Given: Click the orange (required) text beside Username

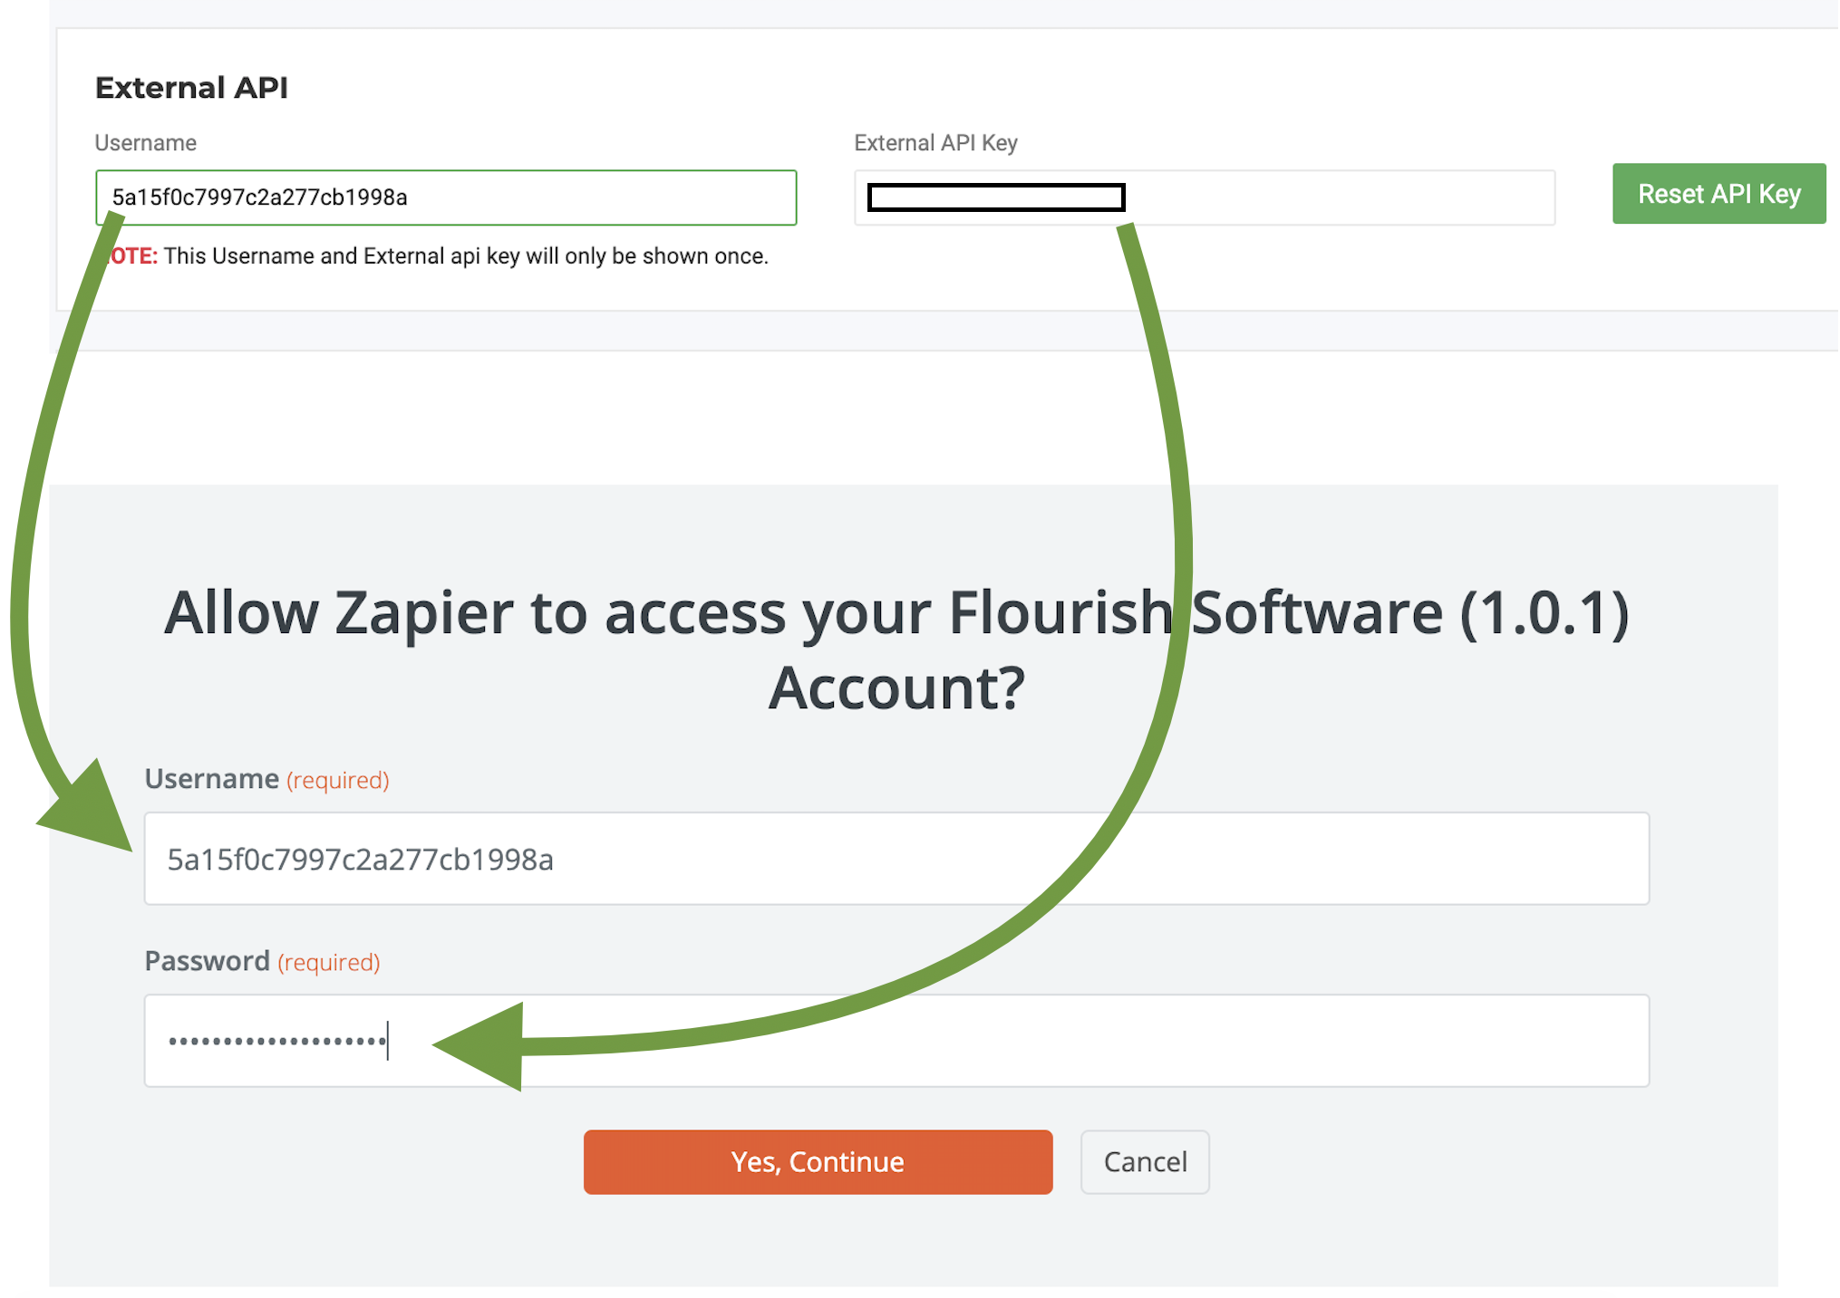Looking at the screenshot, I should (337, 780).
